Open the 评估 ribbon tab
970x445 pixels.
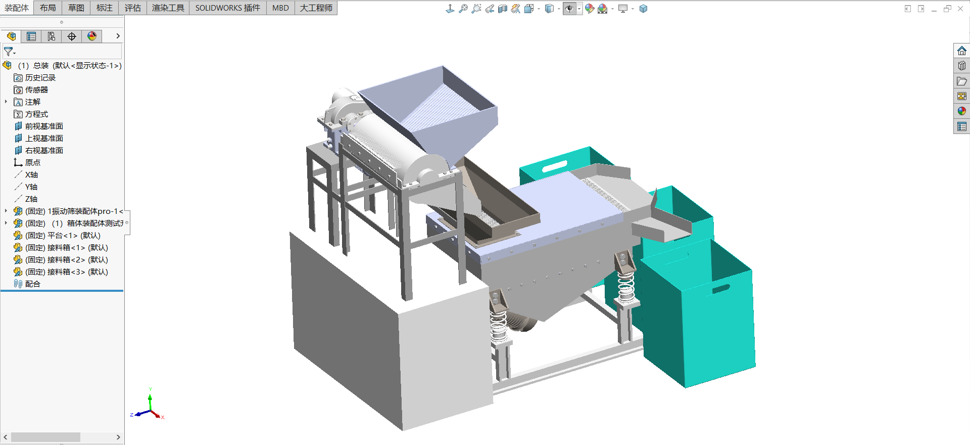(x=133, y=8)
